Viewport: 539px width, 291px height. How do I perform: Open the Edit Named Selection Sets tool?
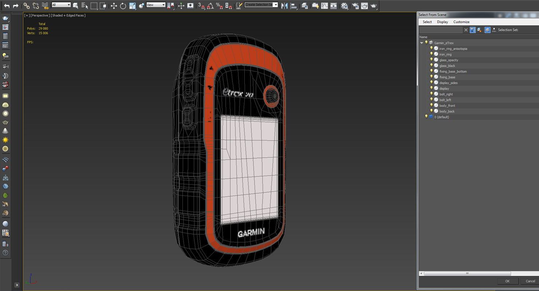click(239, 6)
